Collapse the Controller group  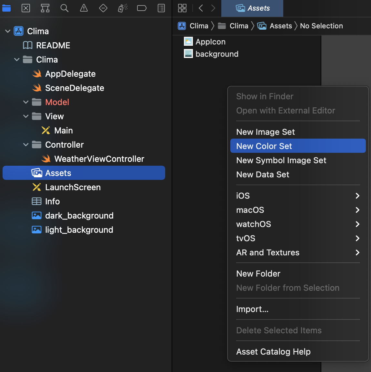26,145
